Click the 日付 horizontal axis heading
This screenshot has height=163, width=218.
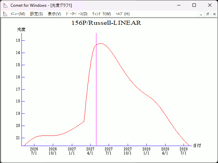[197, 146]
